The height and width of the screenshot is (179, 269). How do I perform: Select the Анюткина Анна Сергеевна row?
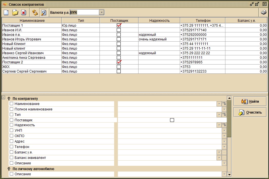tap(135, 57)
